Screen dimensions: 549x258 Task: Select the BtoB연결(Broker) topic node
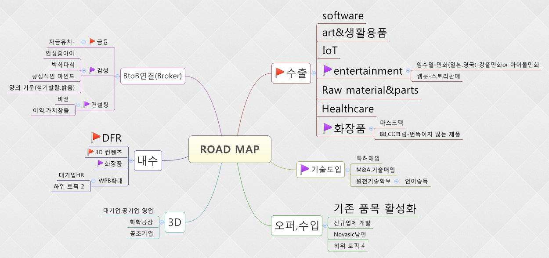coord(153,76)
